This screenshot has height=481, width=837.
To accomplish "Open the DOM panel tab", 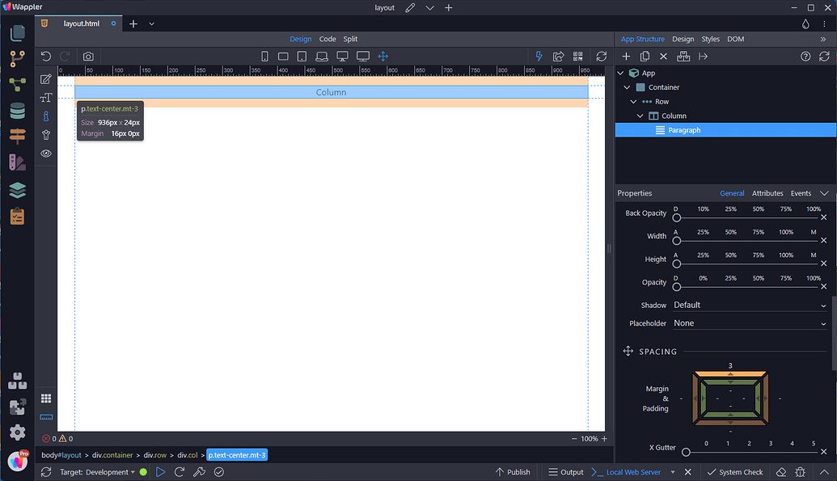I will point(734,38).
